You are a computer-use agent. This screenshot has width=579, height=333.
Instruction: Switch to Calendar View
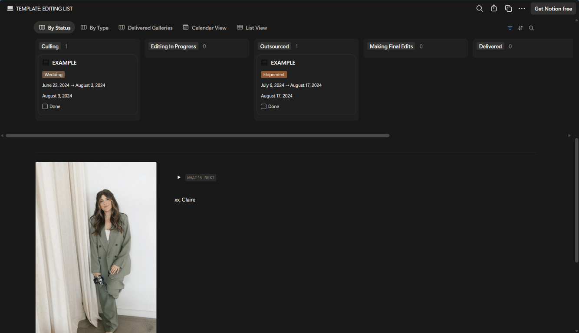click(205, 28)
